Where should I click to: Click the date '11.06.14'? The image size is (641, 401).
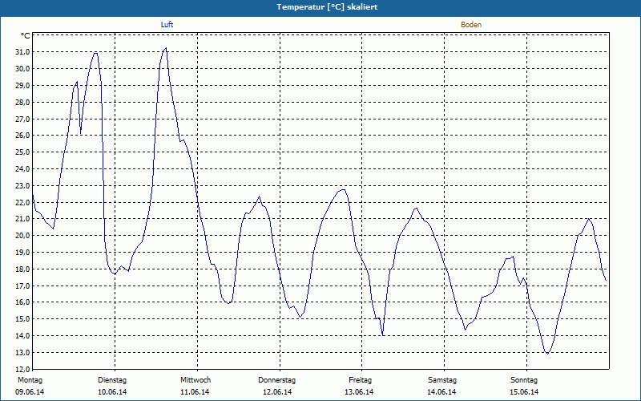tap(195, 392)
